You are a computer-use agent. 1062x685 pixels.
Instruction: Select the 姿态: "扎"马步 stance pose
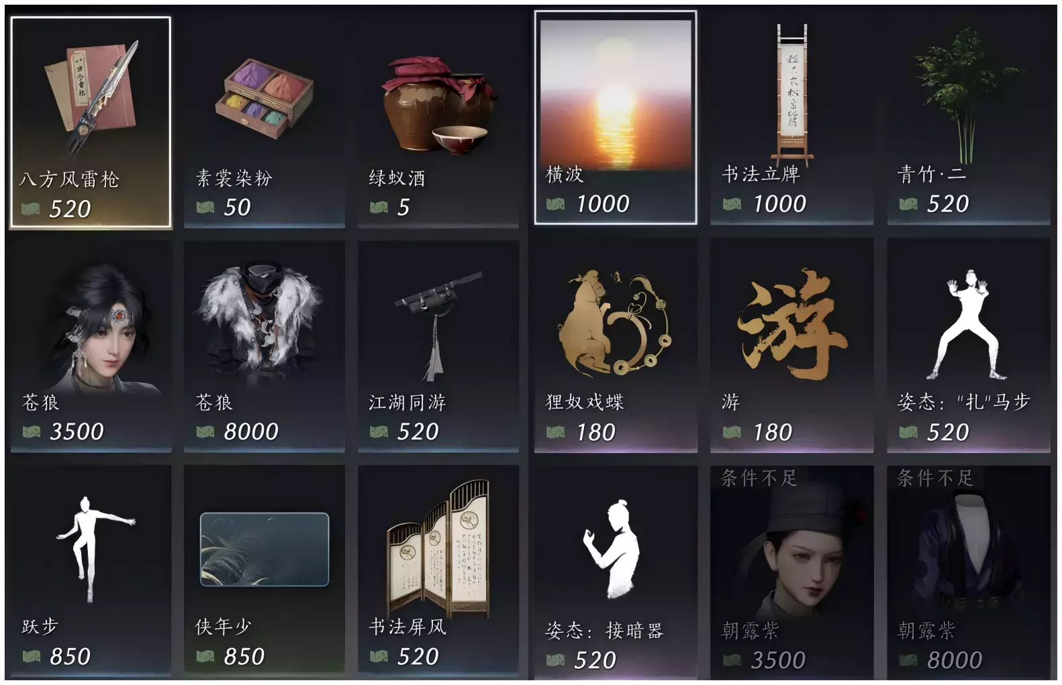[x=969, y=345]
